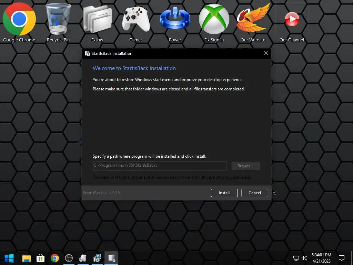Open the Extras folder icon
The width and height of the screenshot is (353, 265).
point(97,22)
